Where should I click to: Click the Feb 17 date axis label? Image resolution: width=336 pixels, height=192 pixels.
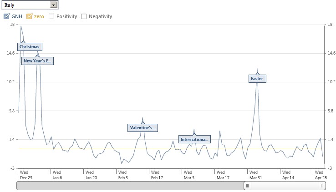(x=157, y=178)
